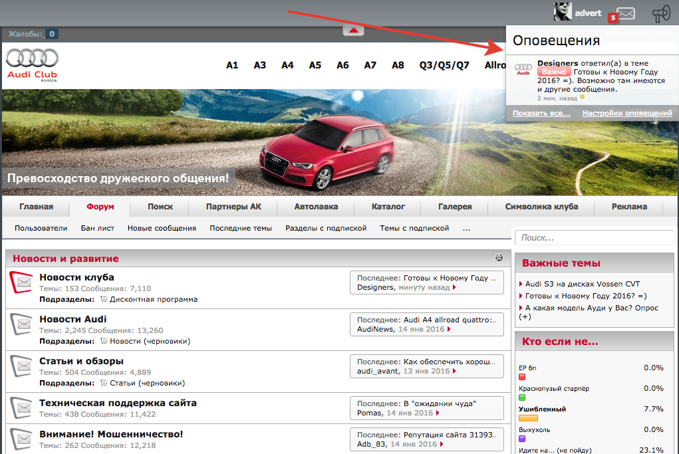Screen dimensions: 679x454
Task: Switch to the Поиск tab
Action: tap(160, 207)
